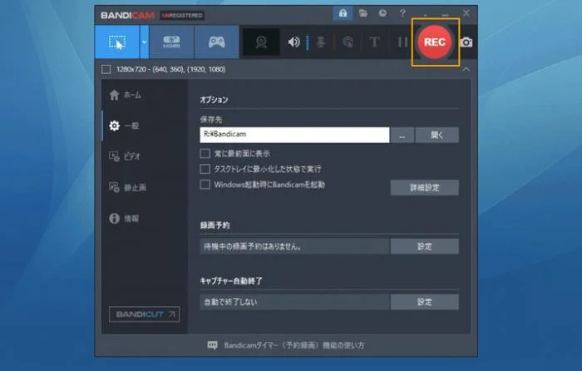The height and width of the screenshot is (371, 582).
Task: Click 設定 button for 録画予約
Action: 424,246
